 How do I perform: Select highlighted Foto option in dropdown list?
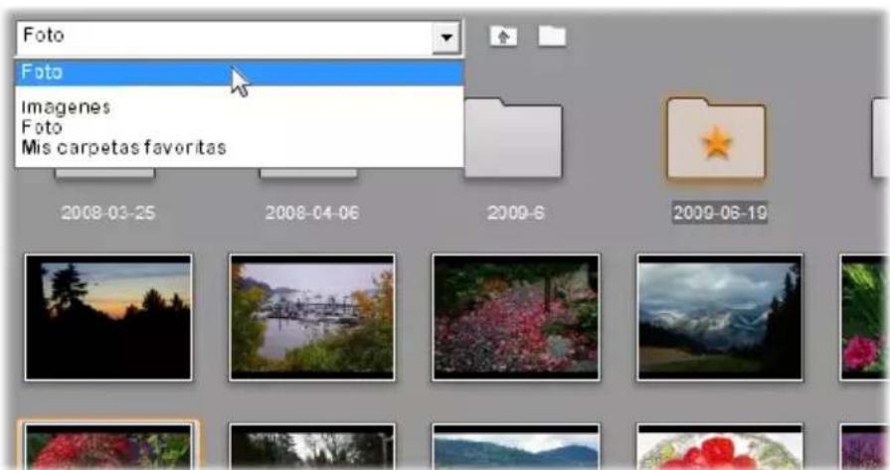(240, 73)
